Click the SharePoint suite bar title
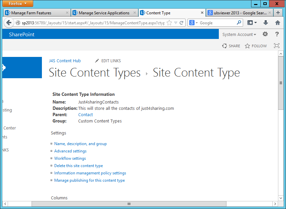Screen dimensions: 286x209 22,35
